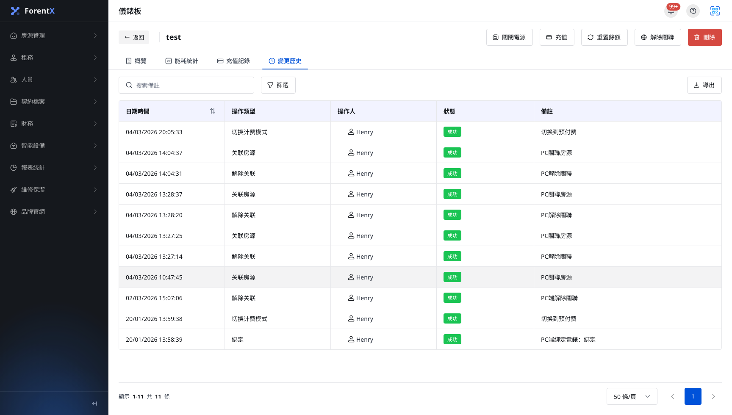Expand the 報表統計 sidebar menu
Viewport: 732px width, 415px height.
(x=54, y=168)
